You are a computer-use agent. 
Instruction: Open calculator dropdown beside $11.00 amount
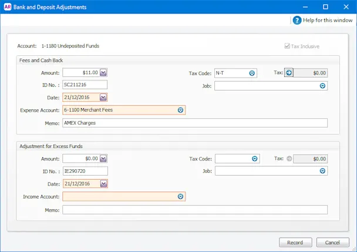[x=103, y=73]
